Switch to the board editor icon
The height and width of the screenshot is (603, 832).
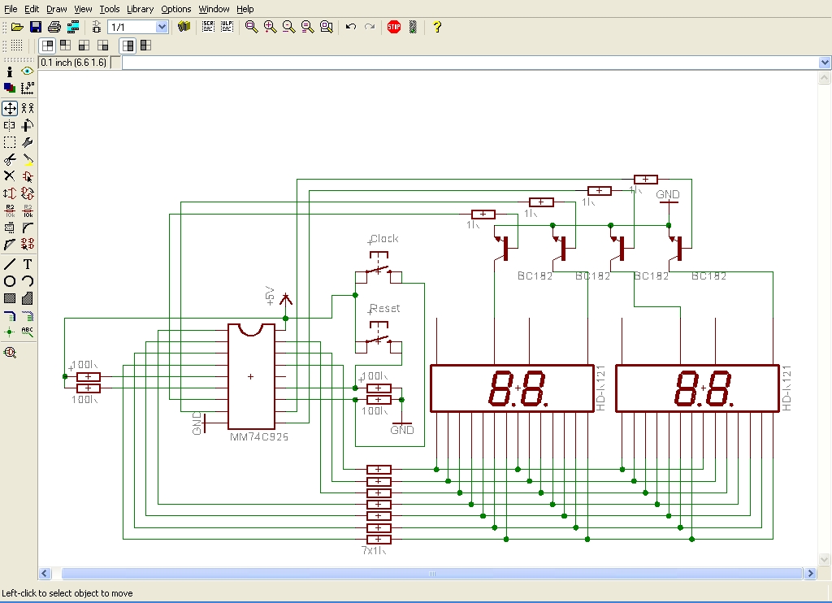coord(97,27)
